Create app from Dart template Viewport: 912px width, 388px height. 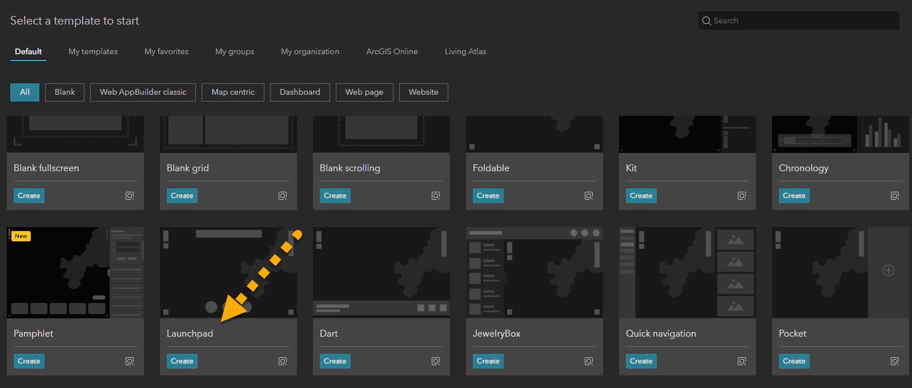(x=335, y=361)
